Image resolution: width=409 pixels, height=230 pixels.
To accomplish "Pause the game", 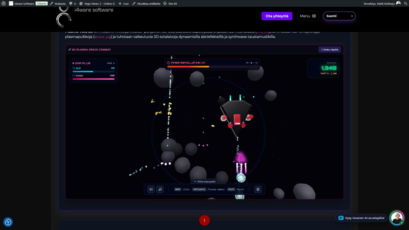I will point(258,189).
